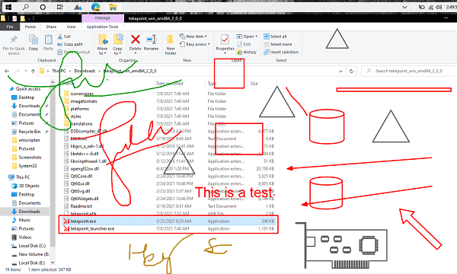Click the Refresh button beside address bar
The width and height of the screenshot is (457, 274).
(x=351, y=71)
